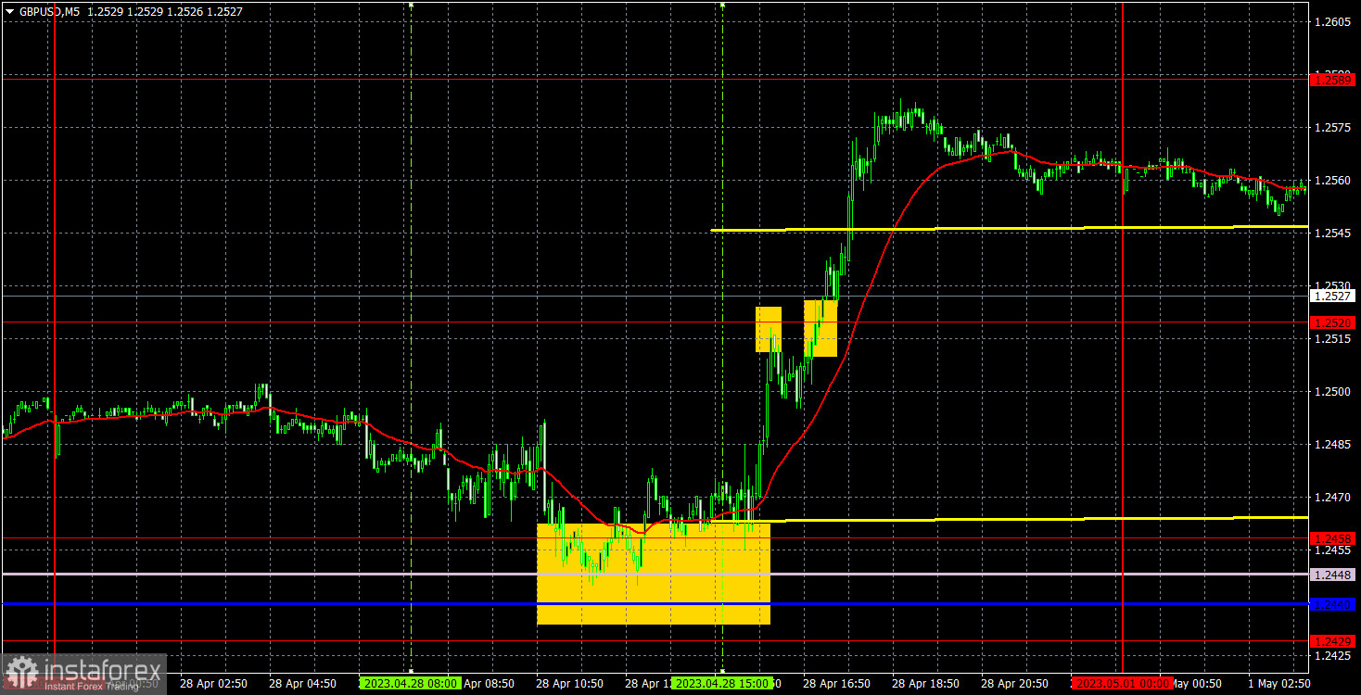
Task: Click the current price label 1.2527
Action: click(1333, 296)
